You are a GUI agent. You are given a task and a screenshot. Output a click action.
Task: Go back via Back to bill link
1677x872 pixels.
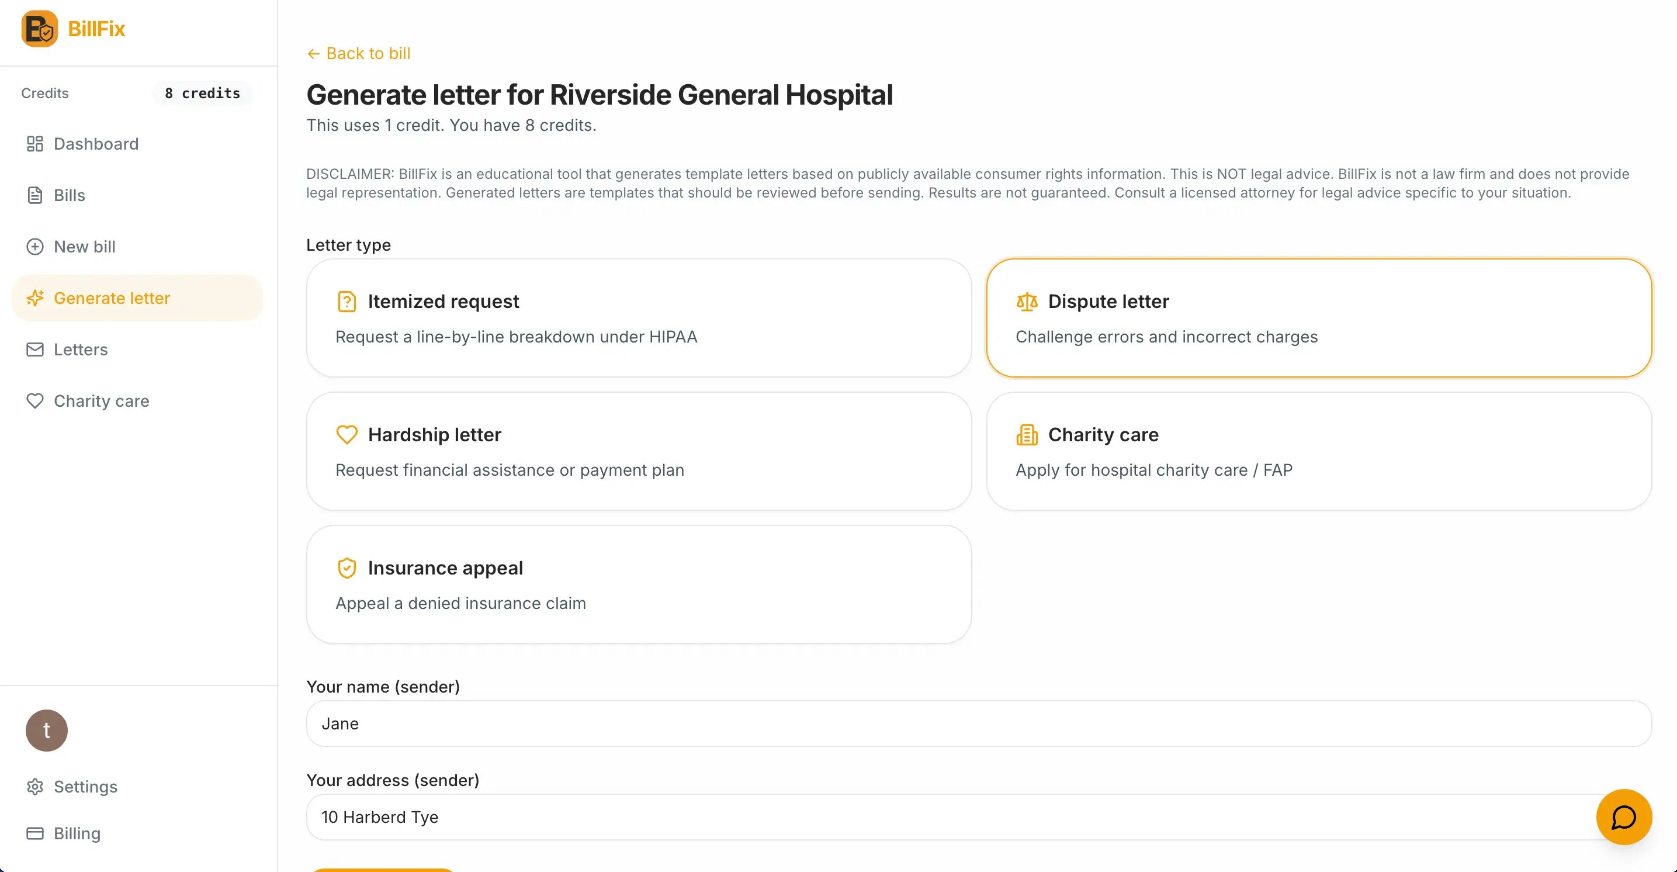point(359,53)
